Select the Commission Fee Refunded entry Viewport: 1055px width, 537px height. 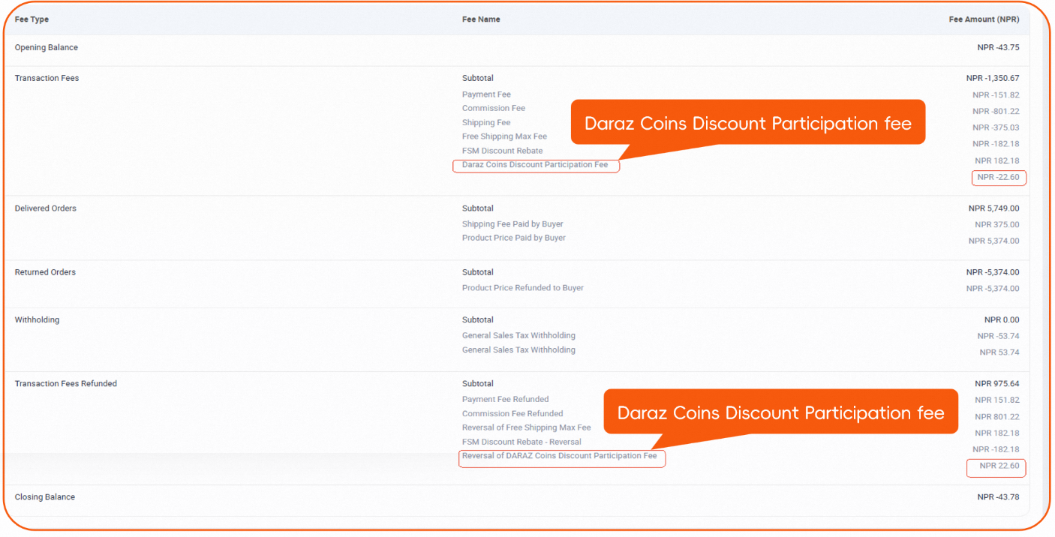[512, 414]
